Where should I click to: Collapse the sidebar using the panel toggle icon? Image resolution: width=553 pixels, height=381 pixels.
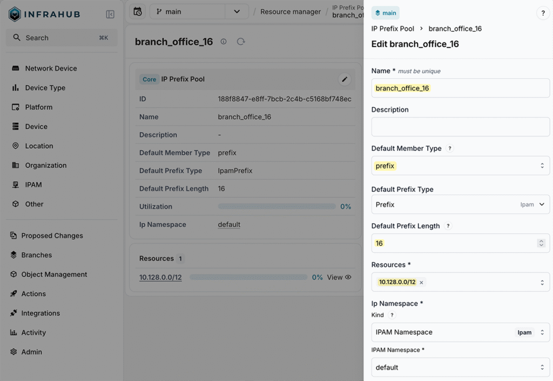click(110, 13)
